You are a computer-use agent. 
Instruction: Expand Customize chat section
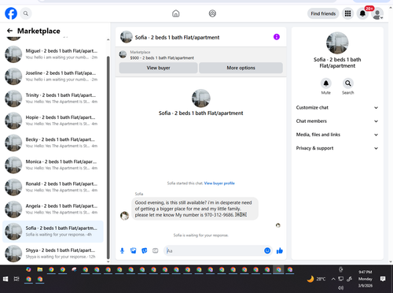337,108
